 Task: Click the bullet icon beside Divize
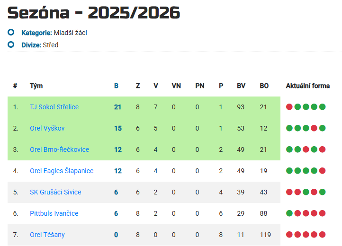[11, 45]
